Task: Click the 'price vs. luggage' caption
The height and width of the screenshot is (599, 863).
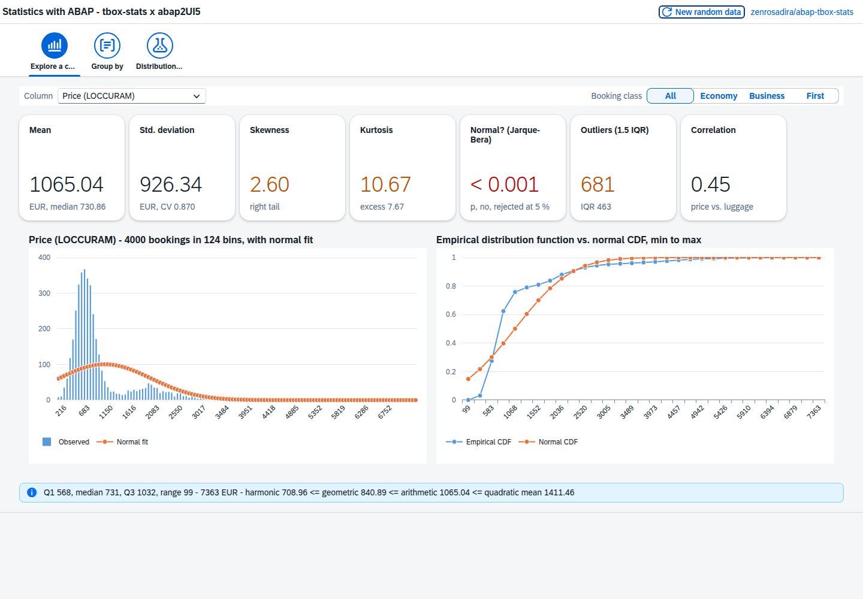Action: tap(722, 207)
